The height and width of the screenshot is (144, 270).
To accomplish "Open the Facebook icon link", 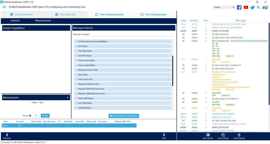I will click(x=239, y=7).
